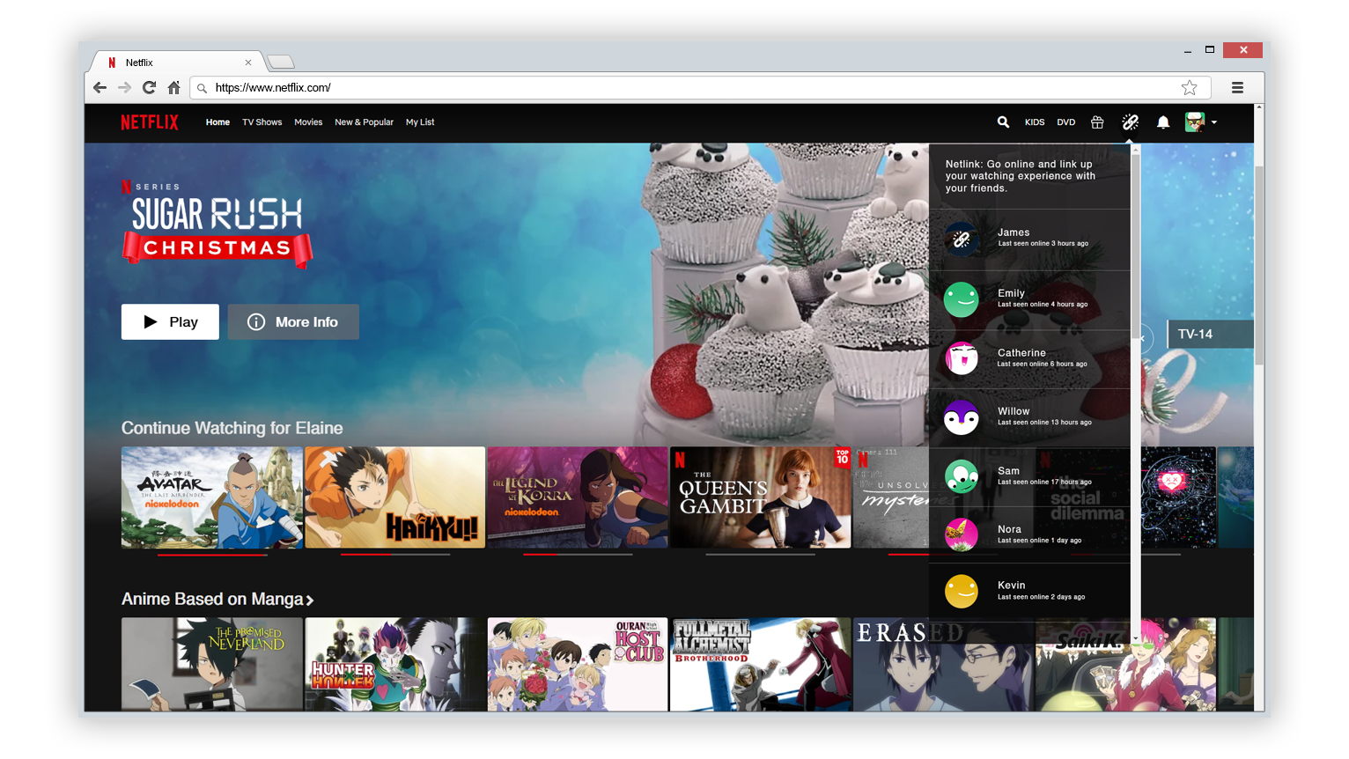Click Continue Watching for Elaine heading
Screen dimensions: 1349x759
click(232, 428)
